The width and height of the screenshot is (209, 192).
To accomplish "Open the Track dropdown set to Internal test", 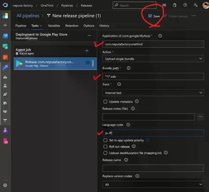I will [153, 93].
